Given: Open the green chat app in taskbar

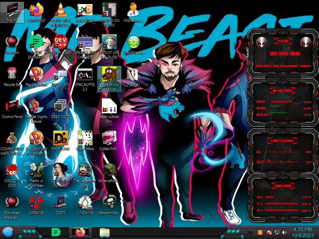Looking at the screenshot, I should click(56, 232).
